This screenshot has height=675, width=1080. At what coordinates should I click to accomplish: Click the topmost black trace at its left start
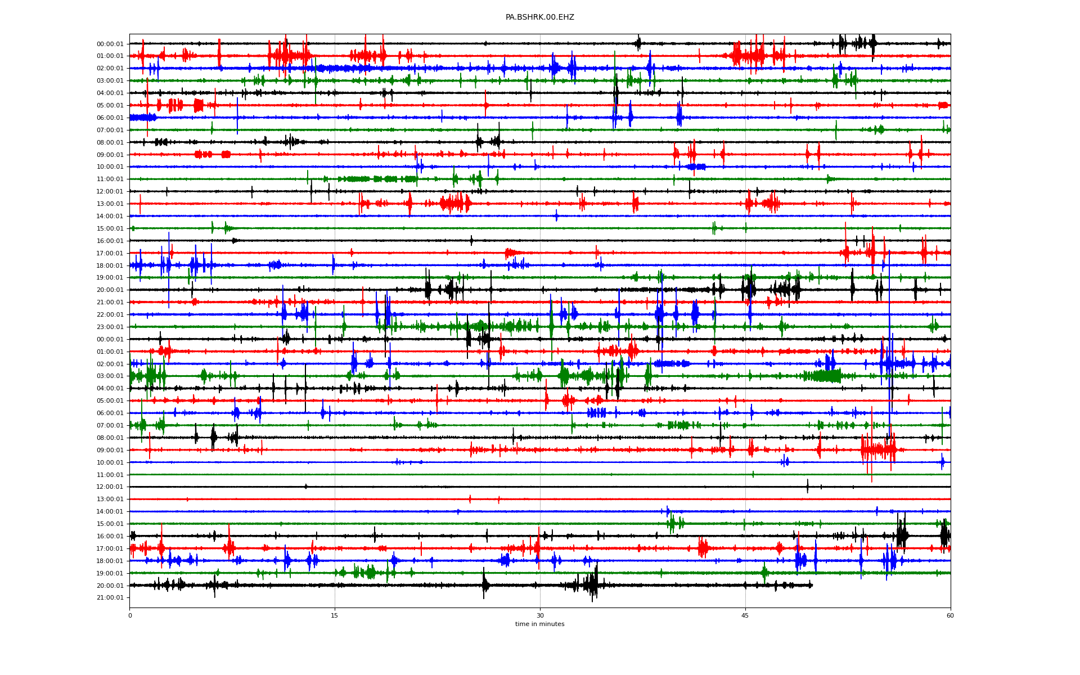(131, 43)
